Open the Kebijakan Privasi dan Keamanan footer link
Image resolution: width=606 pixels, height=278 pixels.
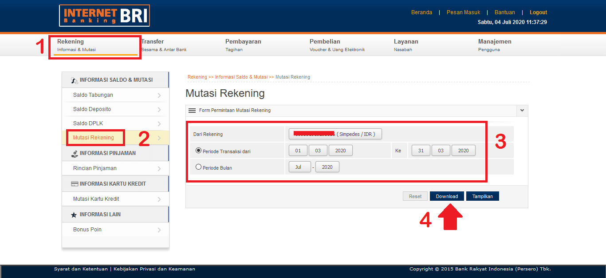pyautogui.click(x=154, y=269)
